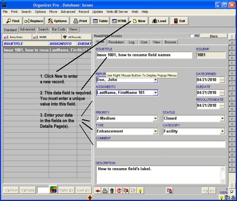Open the Record menu
Viewport: 237px width, 201px height.
[x=84, y=12]
